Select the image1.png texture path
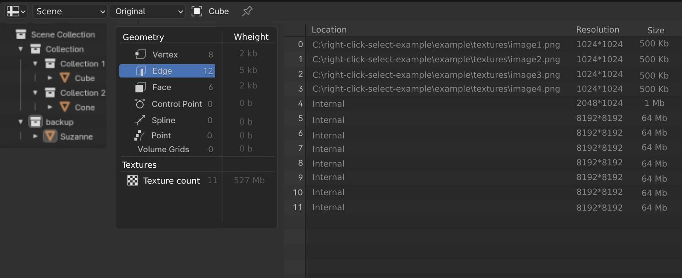Viewport: 682px width, 278px height. (x=436, y=45)
